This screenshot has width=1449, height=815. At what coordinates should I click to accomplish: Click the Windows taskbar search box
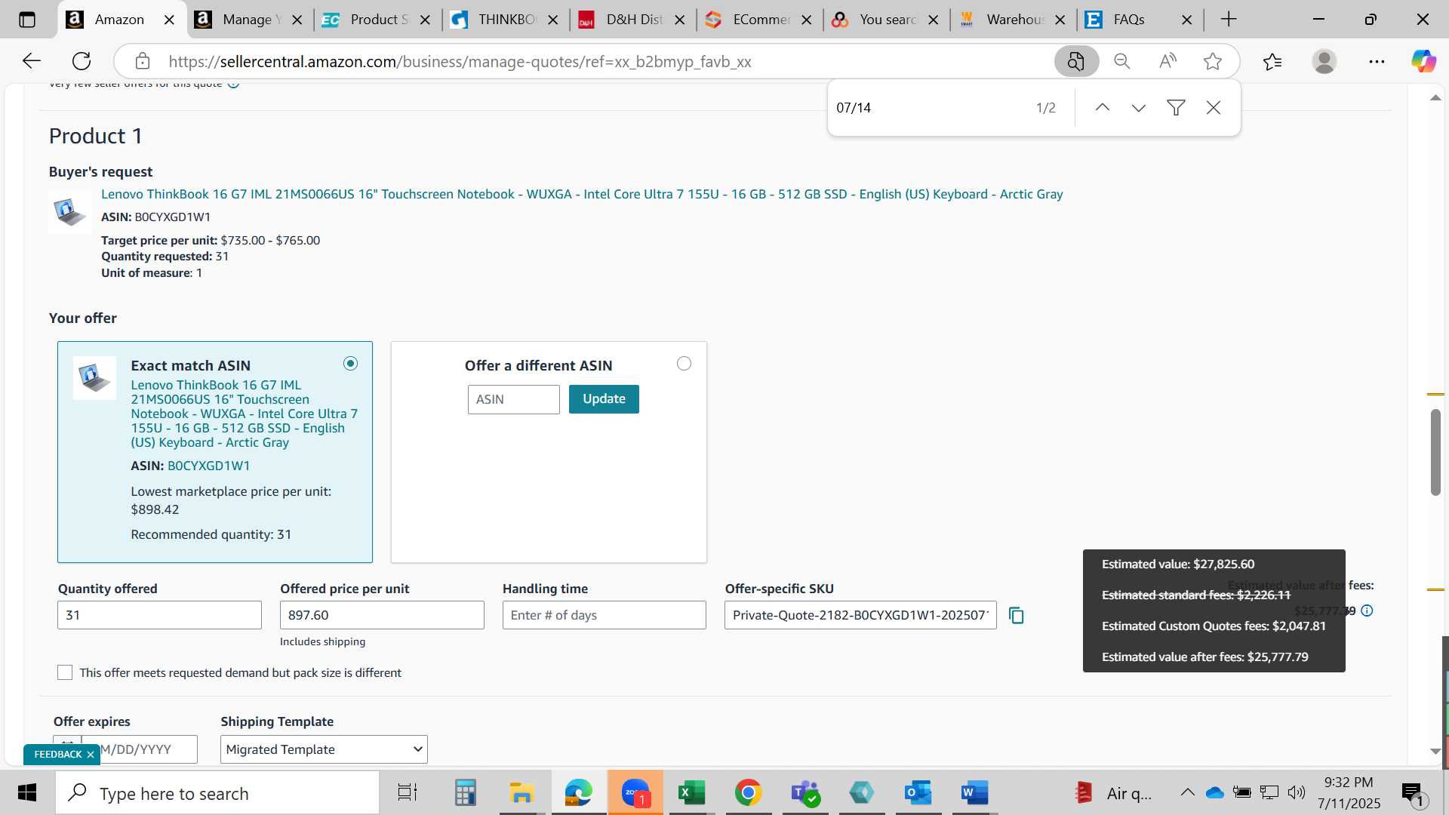pos(218,793)
